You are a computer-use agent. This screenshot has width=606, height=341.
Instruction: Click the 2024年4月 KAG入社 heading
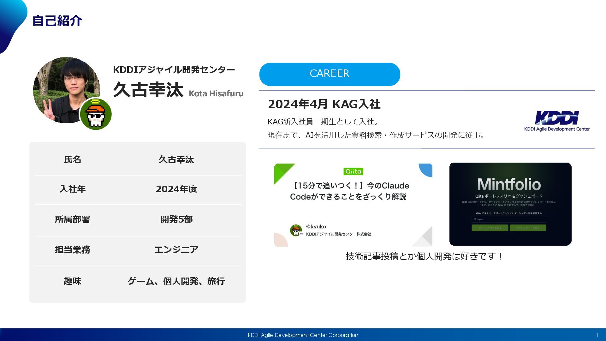pyautogui.click(x=324, y=104)
